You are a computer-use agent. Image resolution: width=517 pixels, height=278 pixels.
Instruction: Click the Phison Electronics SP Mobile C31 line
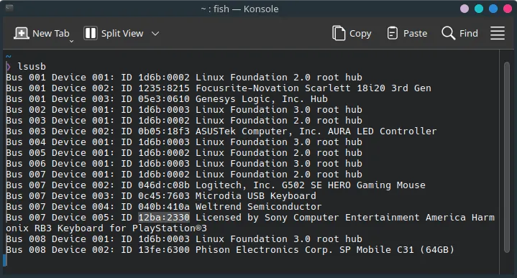tap(230, 250)
